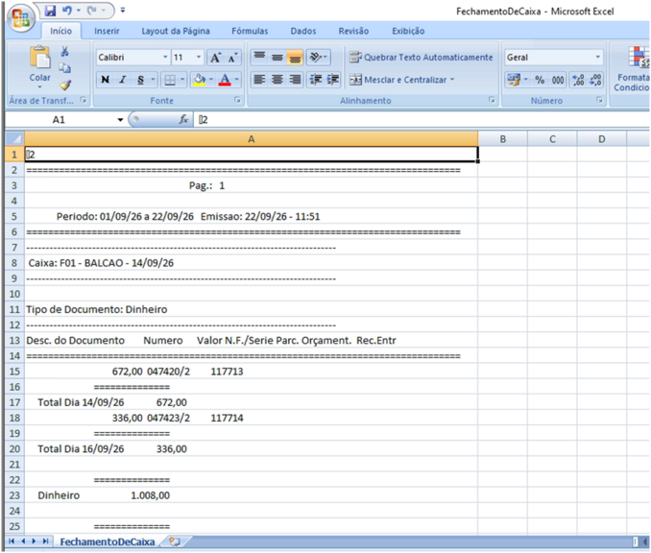Click Mesclar e Centralizar
651x553 pixels.
(x=398, y=80)
